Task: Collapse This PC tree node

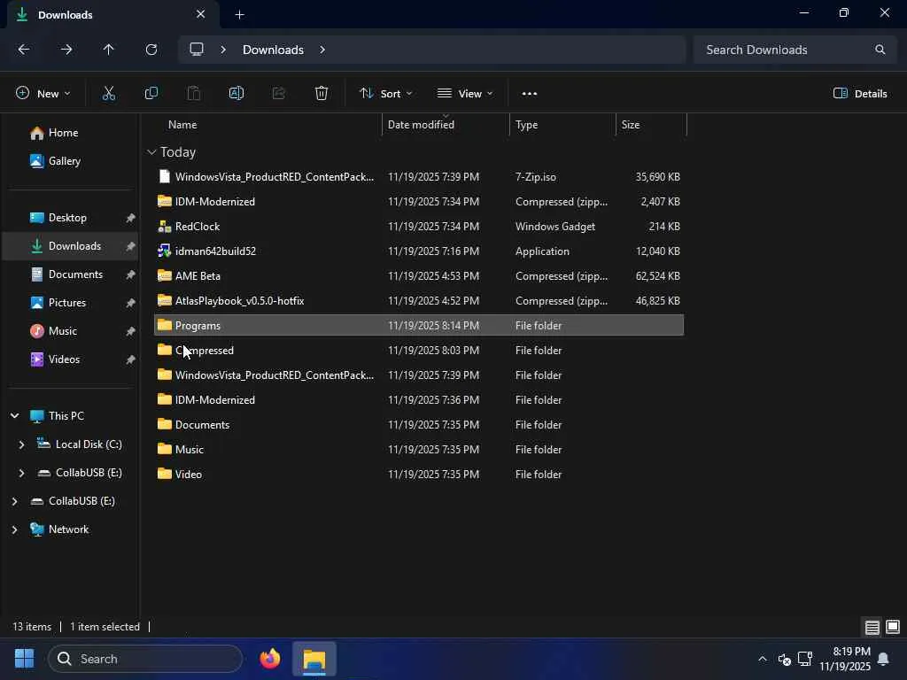Action: pyautogui.click(x=15, y=416)
